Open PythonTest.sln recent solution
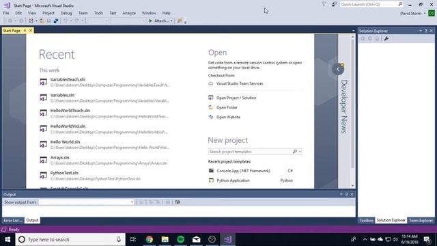Screen dimensions: 437x246 (x=104, y=176)
